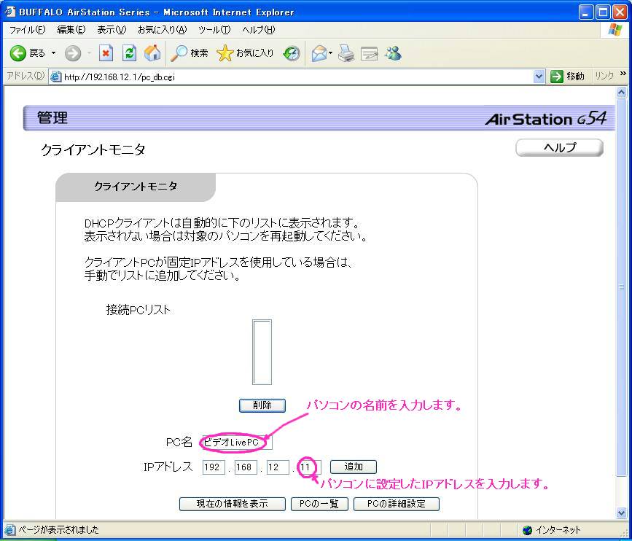Expand the address bar dropdown arrow

pos(539,77)
